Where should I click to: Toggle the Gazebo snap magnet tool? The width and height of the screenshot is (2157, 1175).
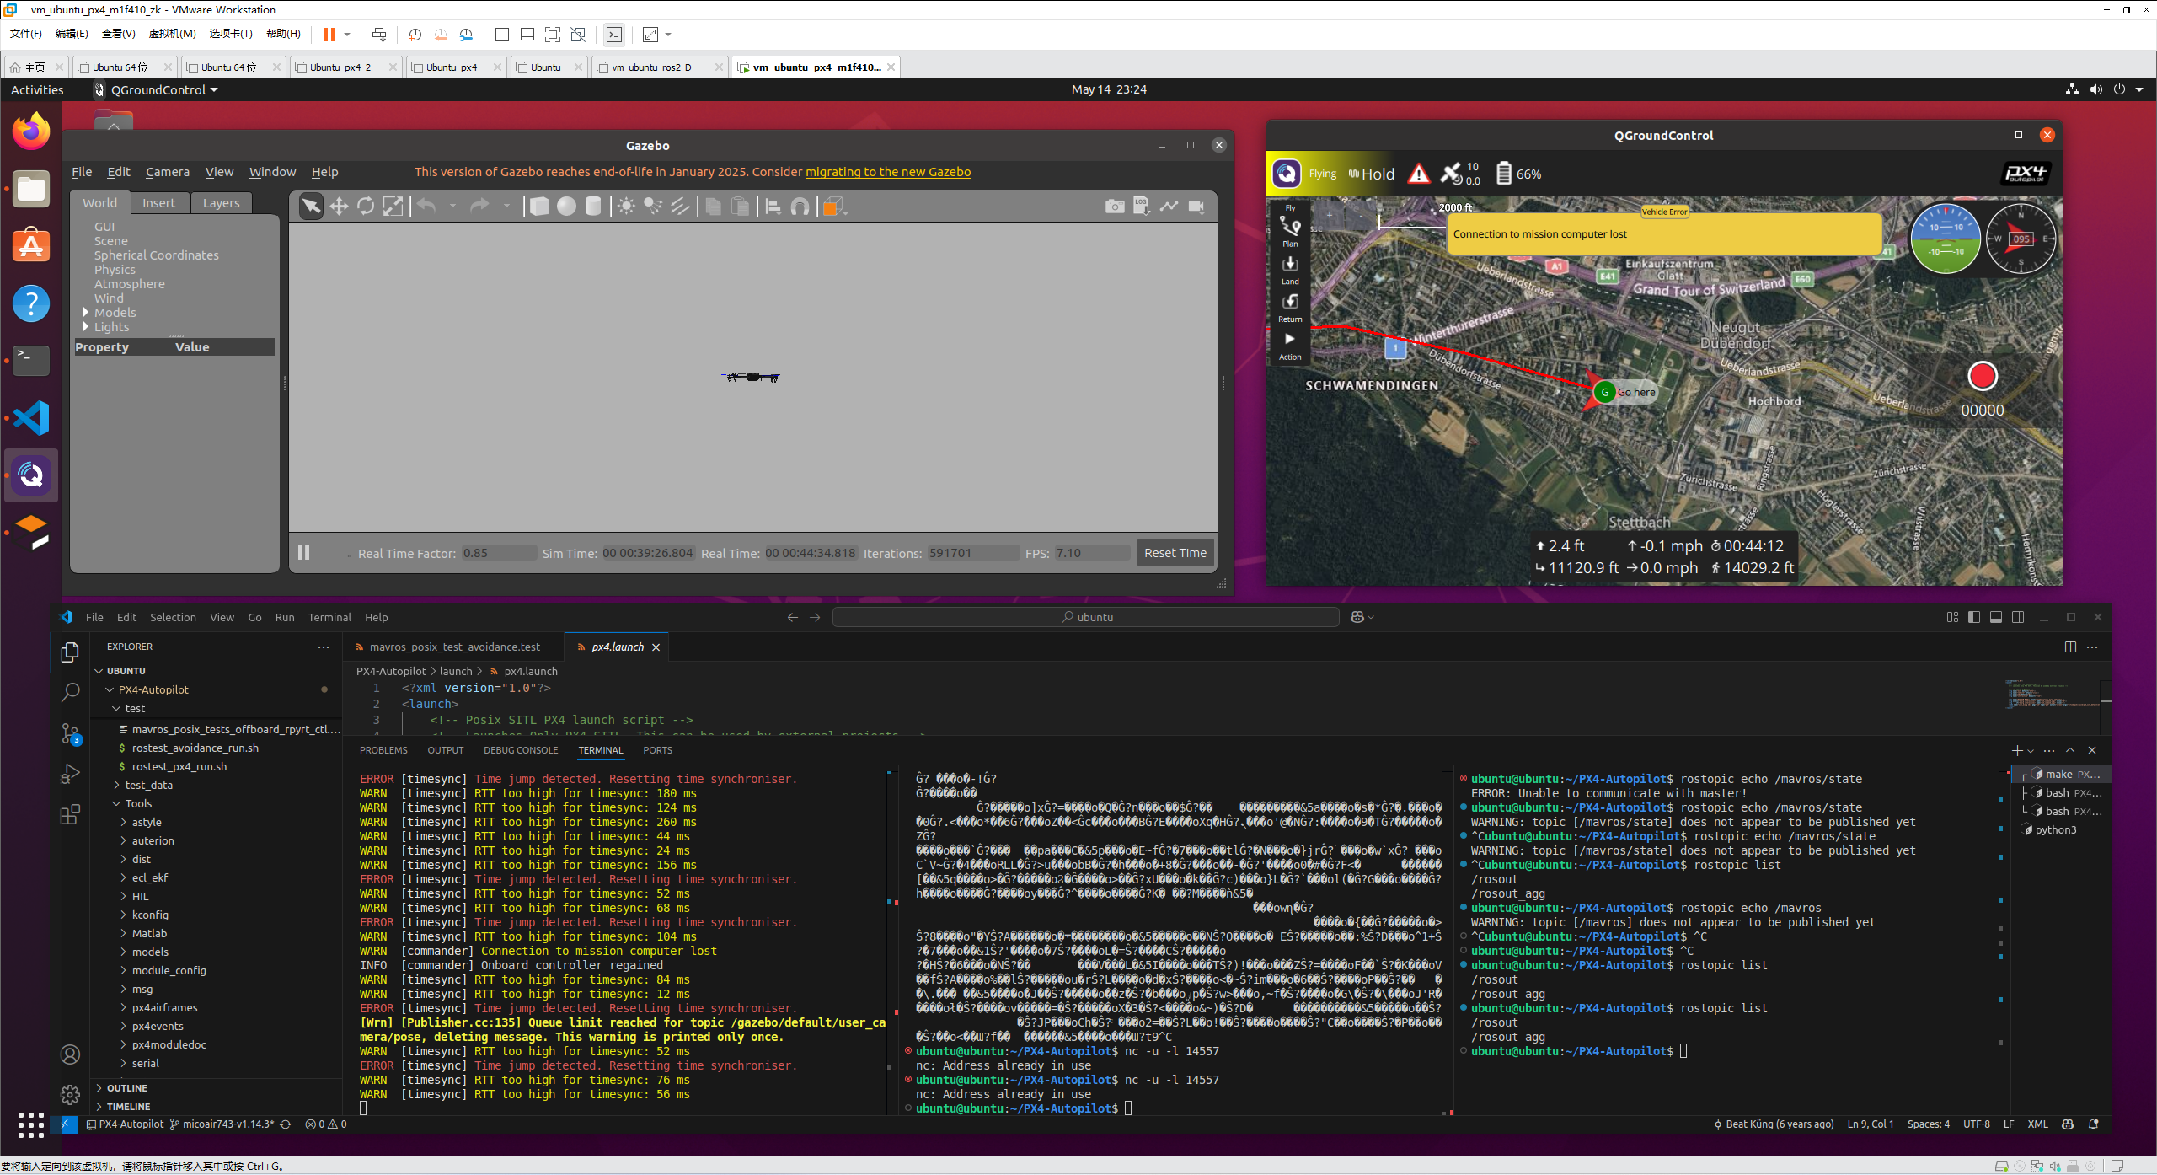800,207
